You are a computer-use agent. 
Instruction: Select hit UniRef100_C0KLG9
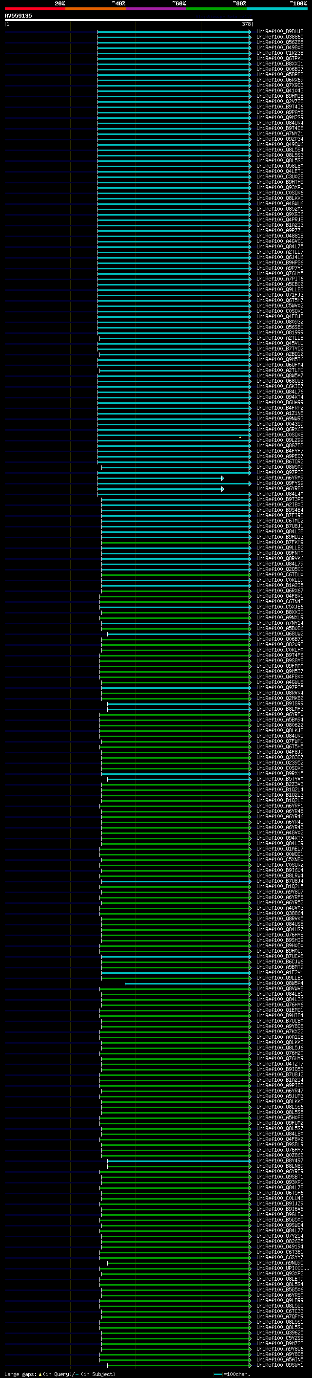click(279, 580)
